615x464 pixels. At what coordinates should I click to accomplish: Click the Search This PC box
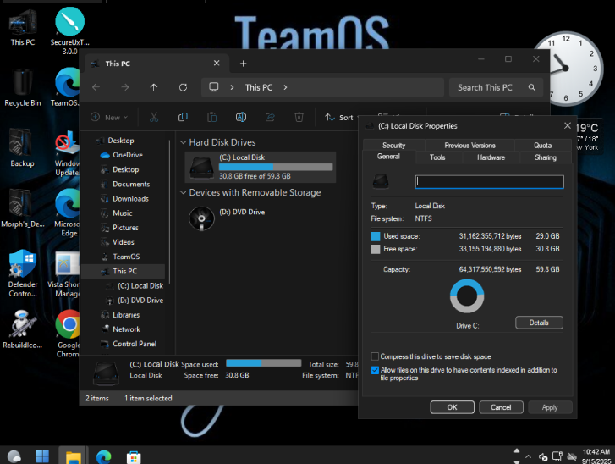click(x=496, y=87)
